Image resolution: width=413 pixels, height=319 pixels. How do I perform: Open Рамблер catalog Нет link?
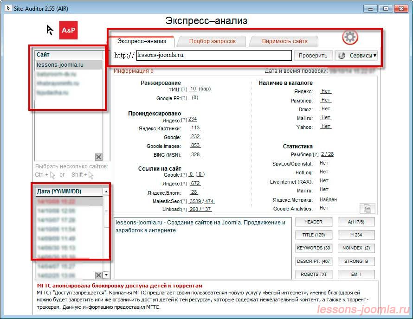coord(326,100)
